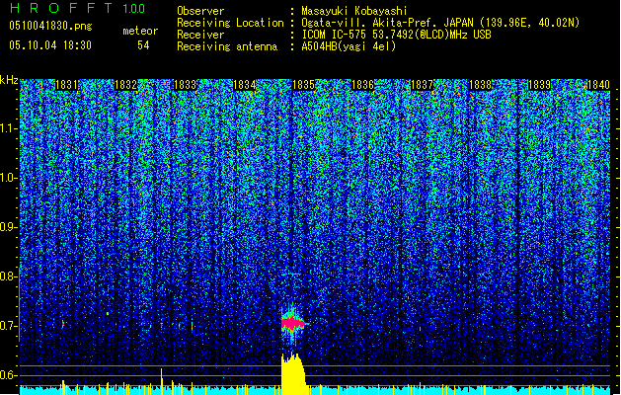The width and height of the screenshot is (621, 395).
Task: Click the 1832 time marker label
Action: pos(125,85)
